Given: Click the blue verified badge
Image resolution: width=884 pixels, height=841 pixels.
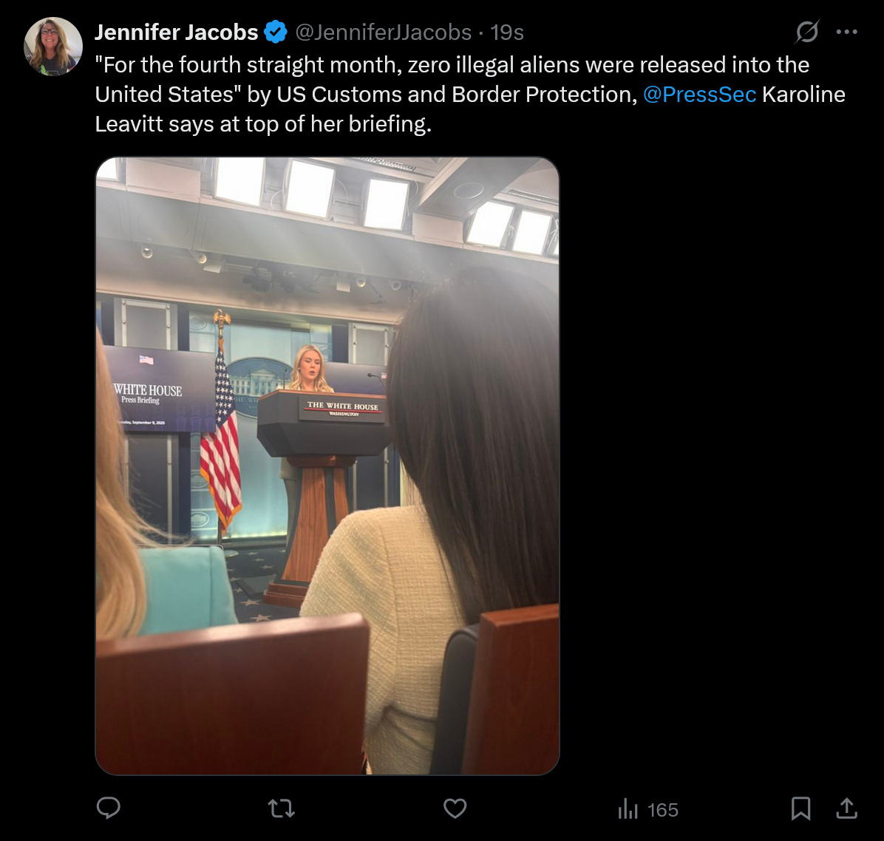Looking at the screenshot, I should 276,32.
